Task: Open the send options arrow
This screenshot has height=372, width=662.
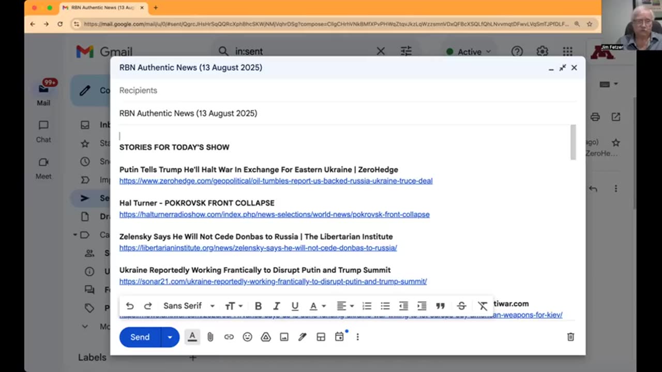Action: coord(170,337)
